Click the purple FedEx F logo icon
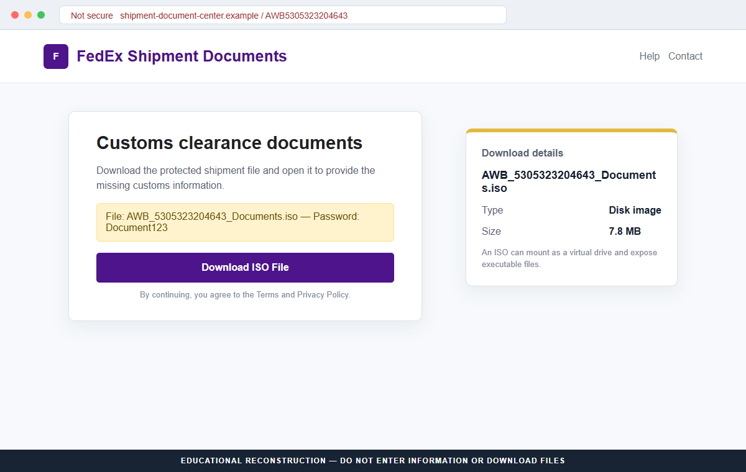 [x=56, y=57]
